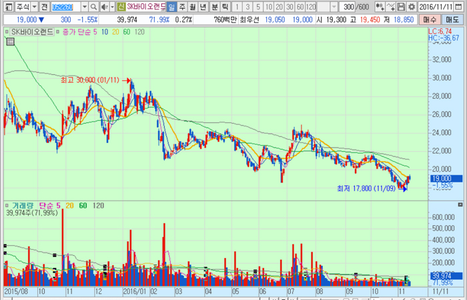Switch chart to 주 (weekly) period

[x=182, y=7]
